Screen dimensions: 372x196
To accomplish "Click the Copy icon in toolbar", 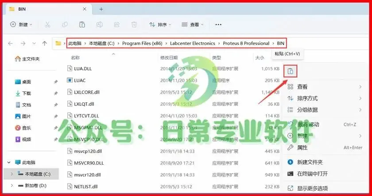I will coord(65,25).
